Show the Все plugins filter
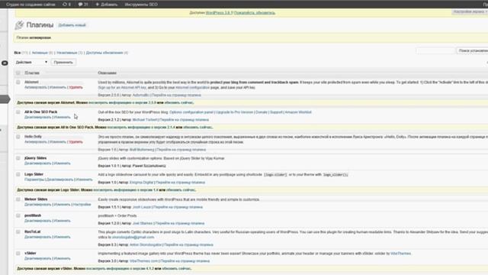488x275 pixels. 18,53
